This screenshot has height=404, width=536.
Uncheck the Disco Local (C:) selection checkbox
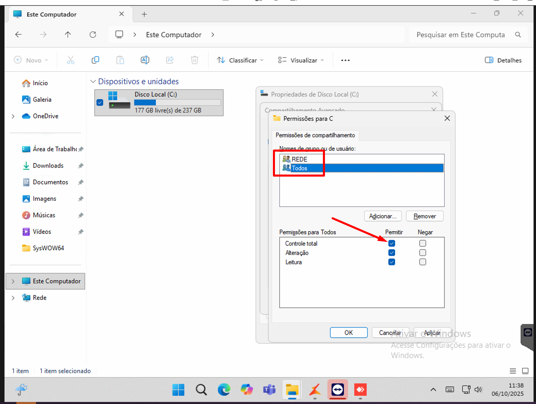click(100, 102)
